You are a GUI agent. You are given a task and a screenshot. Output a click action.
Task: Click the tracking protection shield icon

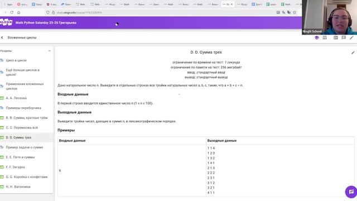(48, 12)
